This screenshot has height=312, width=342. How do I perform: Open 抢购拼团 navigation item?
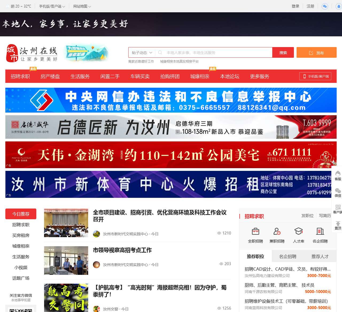(x=170, y=76)
